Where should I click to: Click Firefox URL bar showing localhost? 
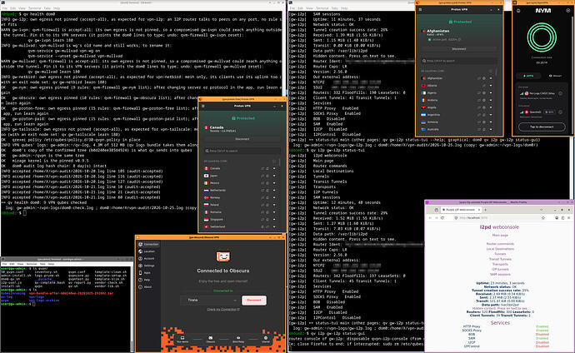[498, 217]
